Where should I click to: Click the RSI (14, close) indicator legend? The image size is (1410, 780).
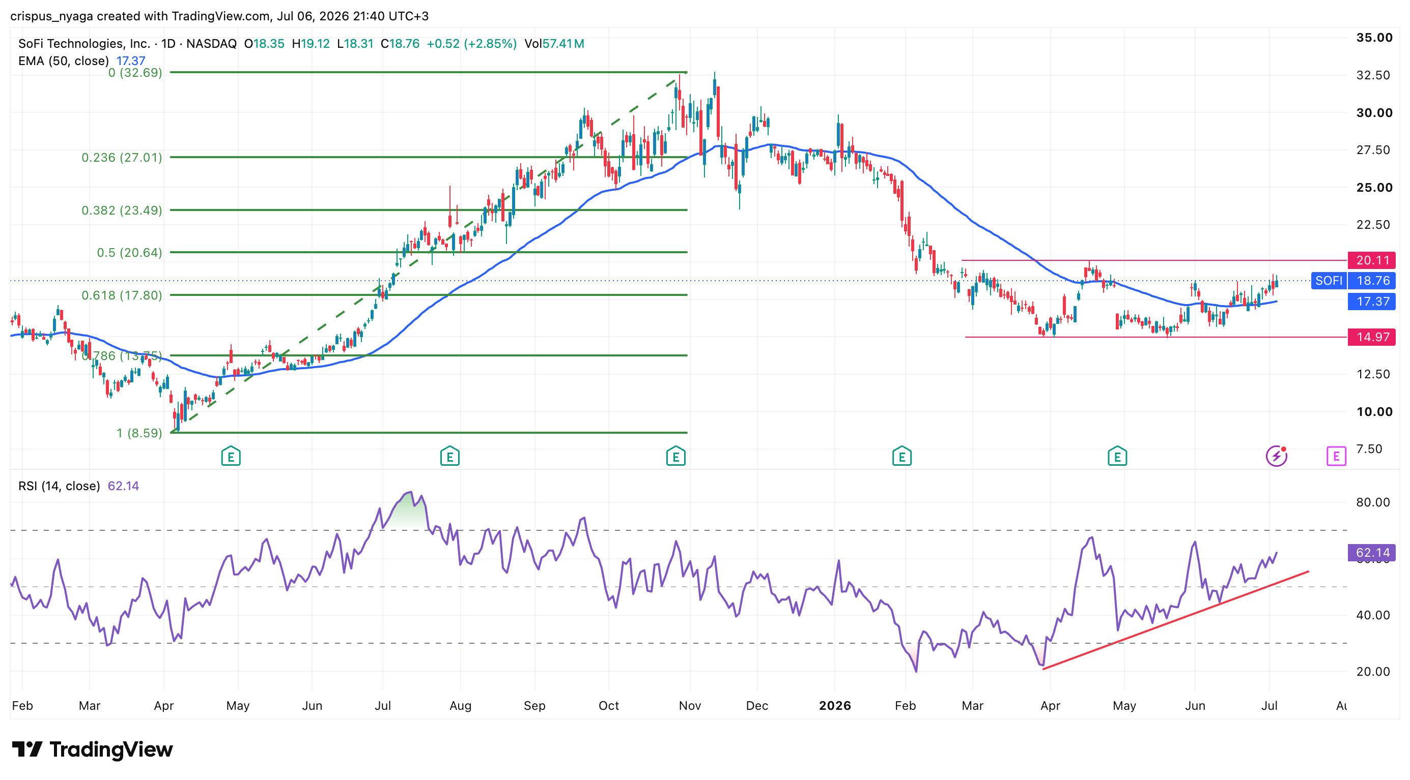78,486
